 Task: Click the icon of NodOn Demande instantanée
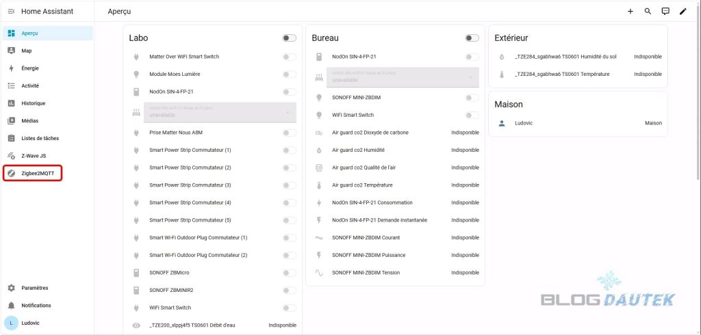click(x=319, y=220)
